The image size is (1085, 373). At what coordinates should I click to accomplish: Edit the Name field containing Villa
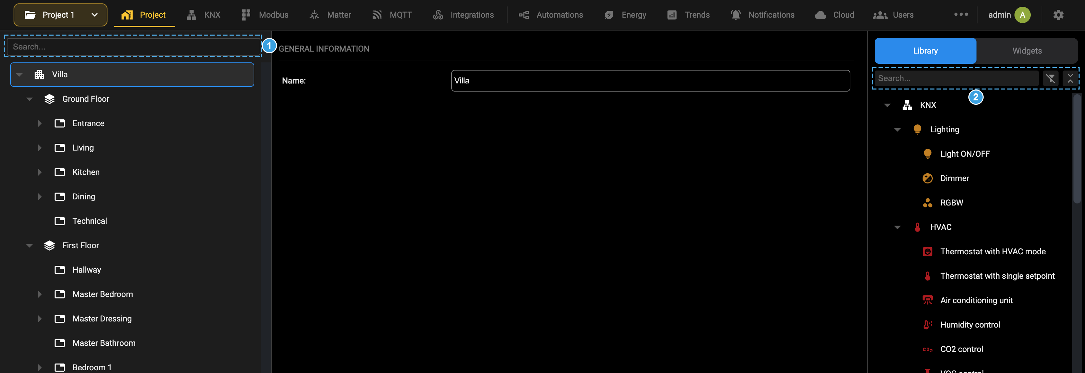tap(650, 80)
